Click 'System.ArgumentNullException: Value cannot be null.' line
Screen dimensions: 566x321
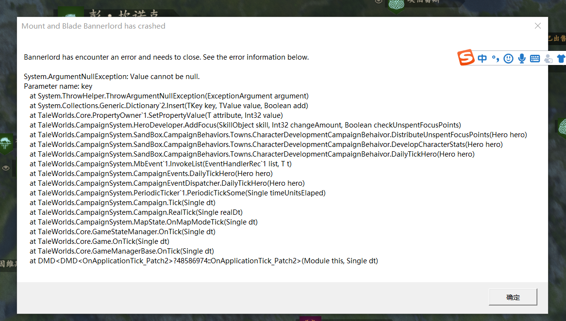112,77
